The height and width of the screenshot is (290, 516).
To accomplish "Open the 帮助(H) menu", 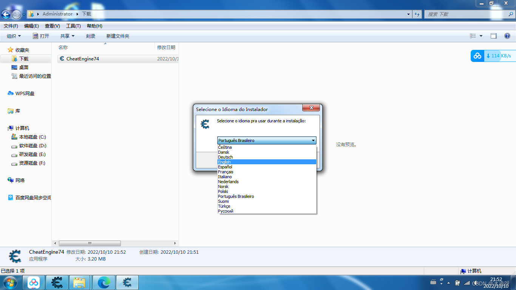I will click(94, 26).
